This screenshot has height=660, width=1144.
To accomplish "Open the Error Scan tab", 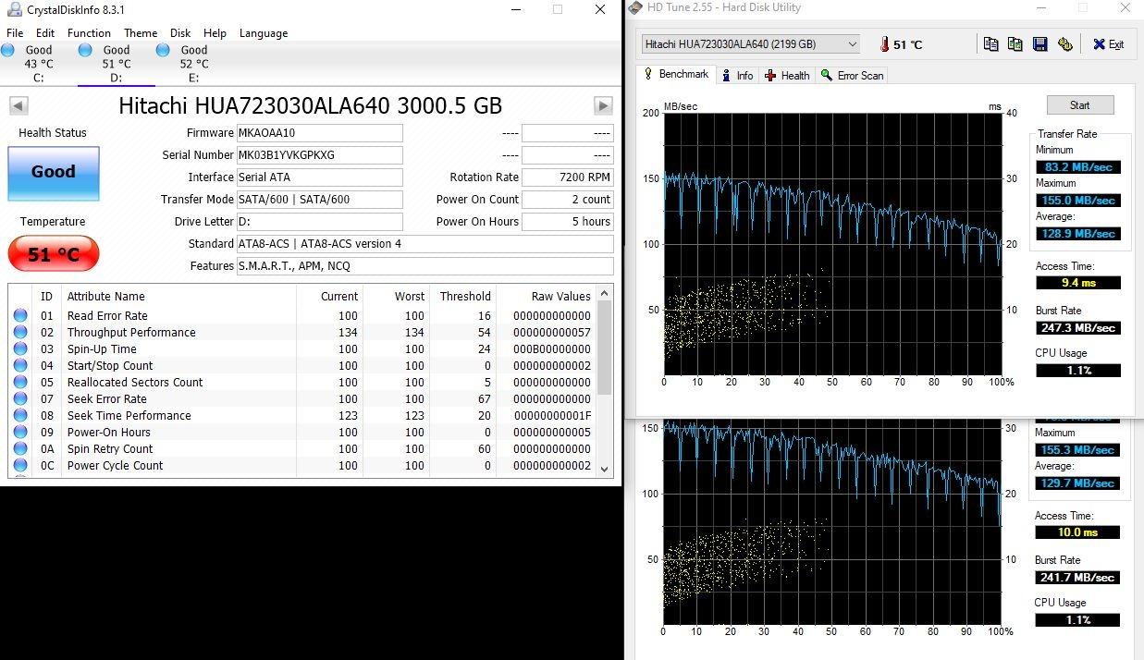I will click(x=853, y=76).
